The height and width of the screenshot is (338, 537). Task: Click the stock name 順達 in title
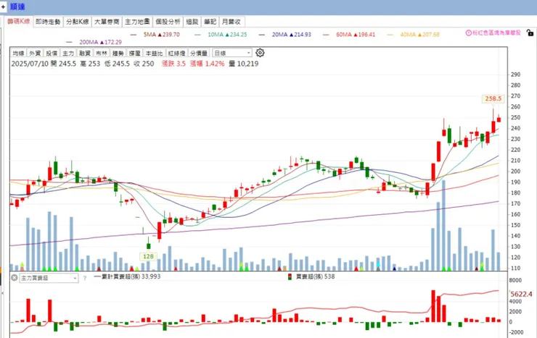tap(17, 7)
